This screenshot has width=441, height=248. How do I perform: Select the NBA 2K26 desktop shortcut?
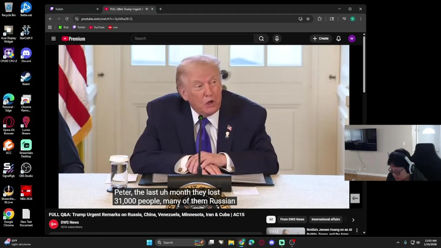pos(26,193)
